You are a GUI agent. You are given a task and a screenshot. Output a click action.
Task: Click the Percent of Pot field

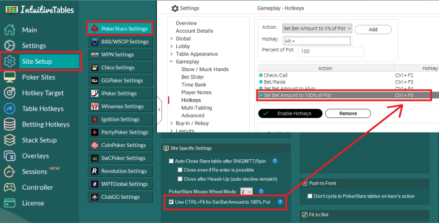pyautogui.click(x=331, y=51)
